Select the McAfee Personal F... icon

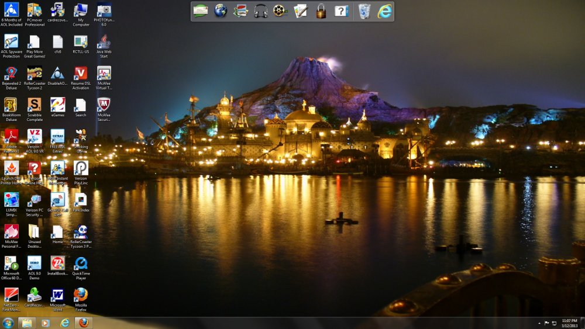(11, 237)
